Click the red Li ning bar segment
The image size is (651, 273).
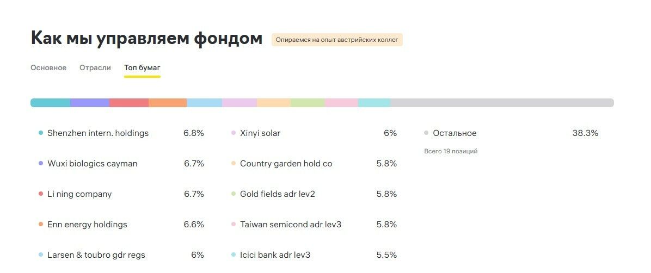pos(129,103)
